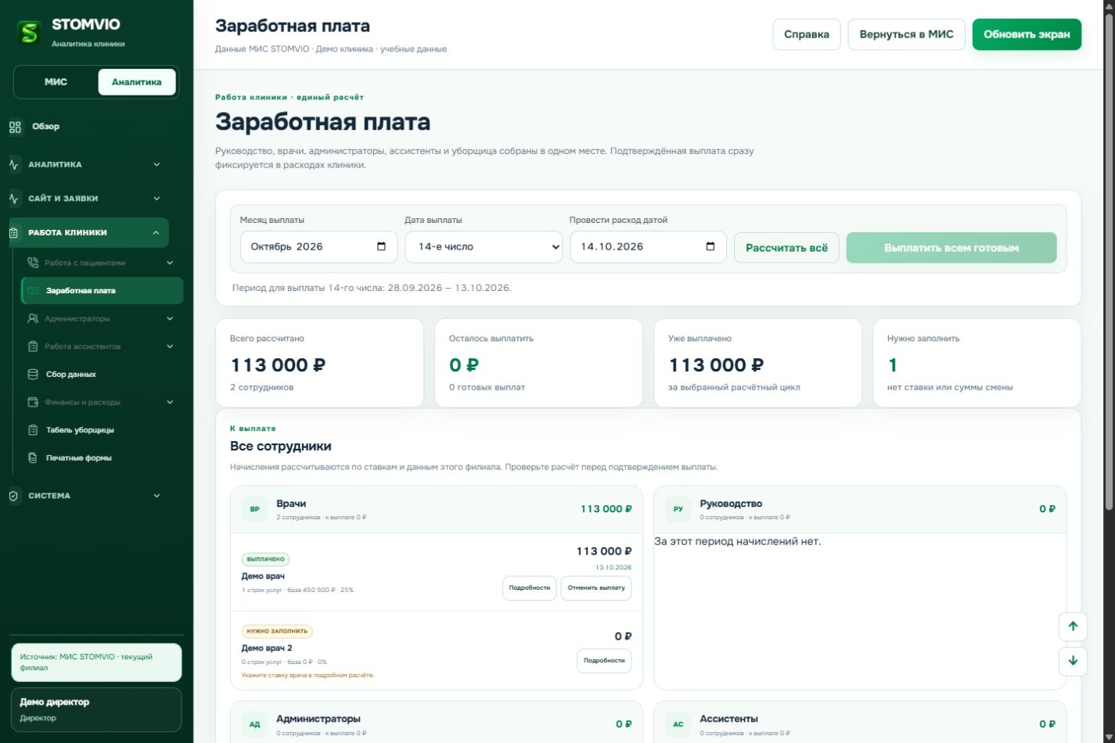This screenshot has width=1115, height=743.
Task: Click the scroll down arrow button
Action: [x=1073, y=661]
